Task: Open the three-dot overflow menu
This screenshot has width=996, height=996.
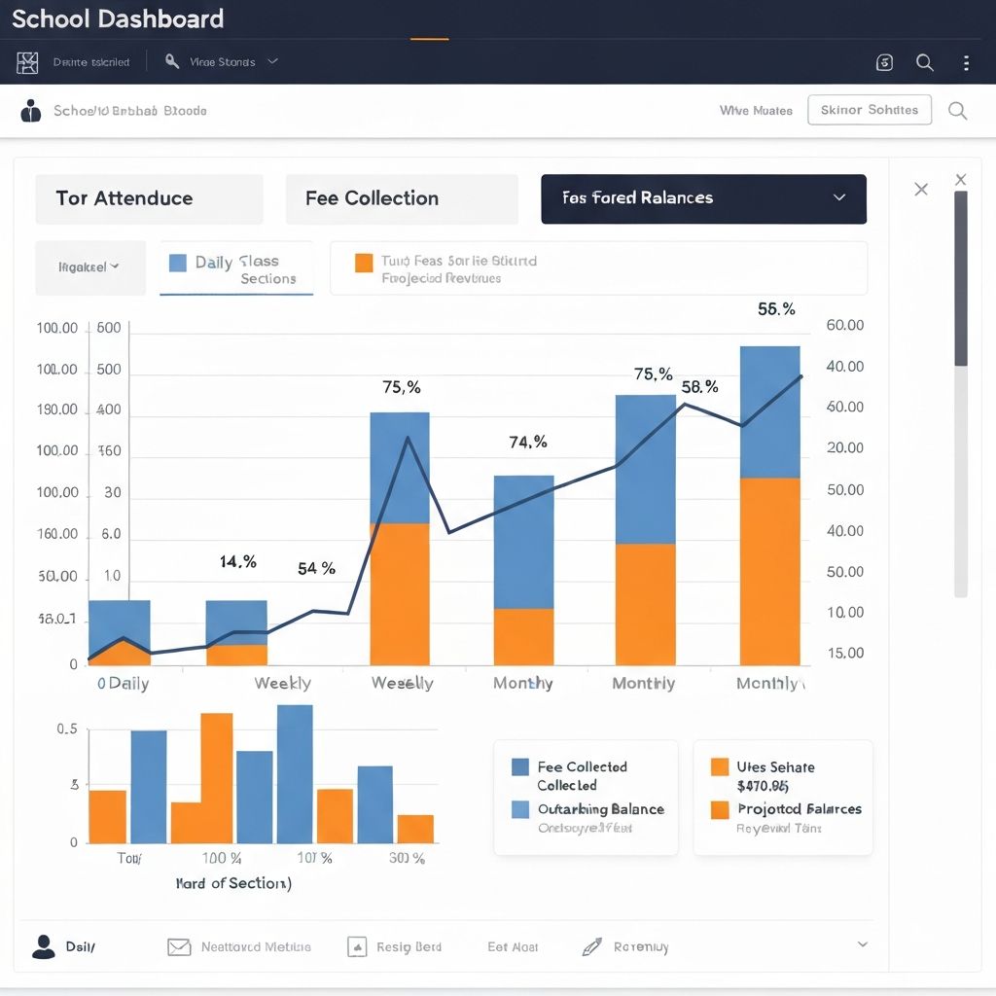Action: coord(967,62)
